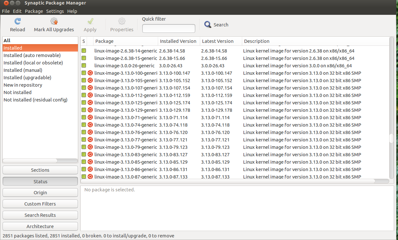This screenshot has height=240, width=398.
Task: Click Ubuntu support icon for linux-image-3.13.0-74-generic
Action: click(x=90, y=125)
